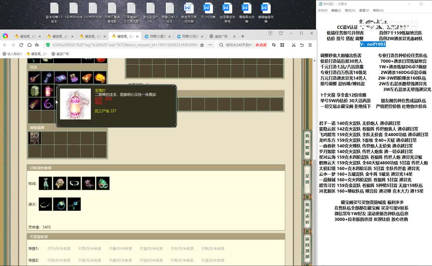Viewport: 432px width, 266px height.
Task: Open the 格式(O) menu in Notepad
Action: [x=350, y=10]
